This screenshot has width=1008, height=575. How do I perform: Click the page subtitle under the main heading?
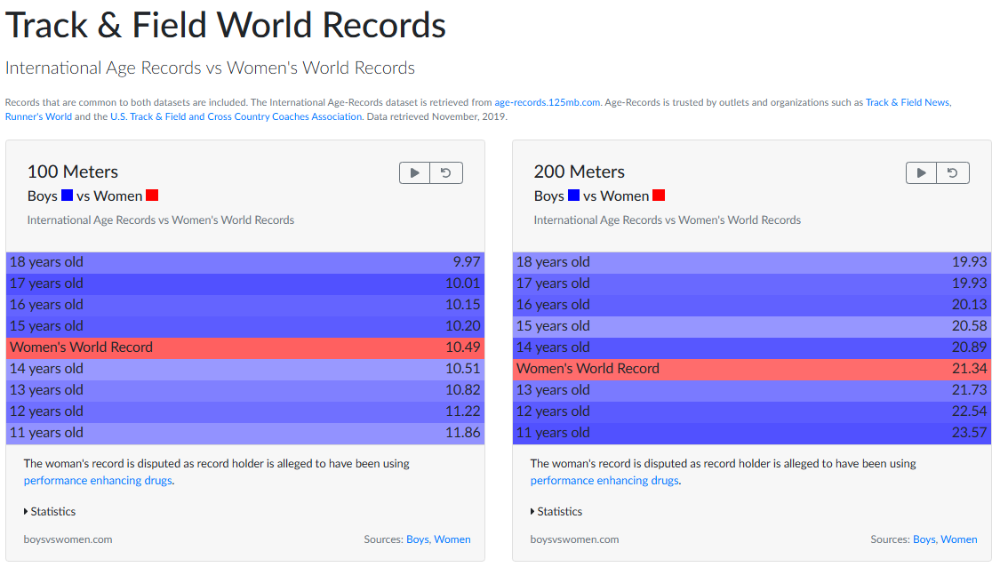pos(210,68)
